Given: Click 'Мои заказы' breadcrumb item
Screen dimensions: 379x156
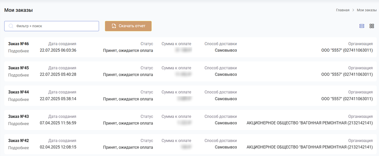Looking at the screenshot, I should point(367,10).
